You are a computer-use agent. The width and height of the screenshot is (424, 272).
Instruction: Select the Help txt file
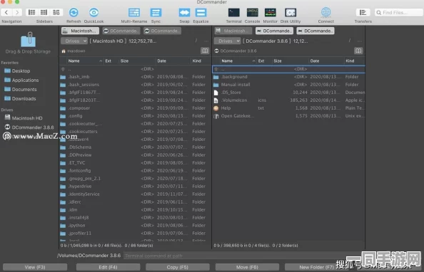pos(289,108)
